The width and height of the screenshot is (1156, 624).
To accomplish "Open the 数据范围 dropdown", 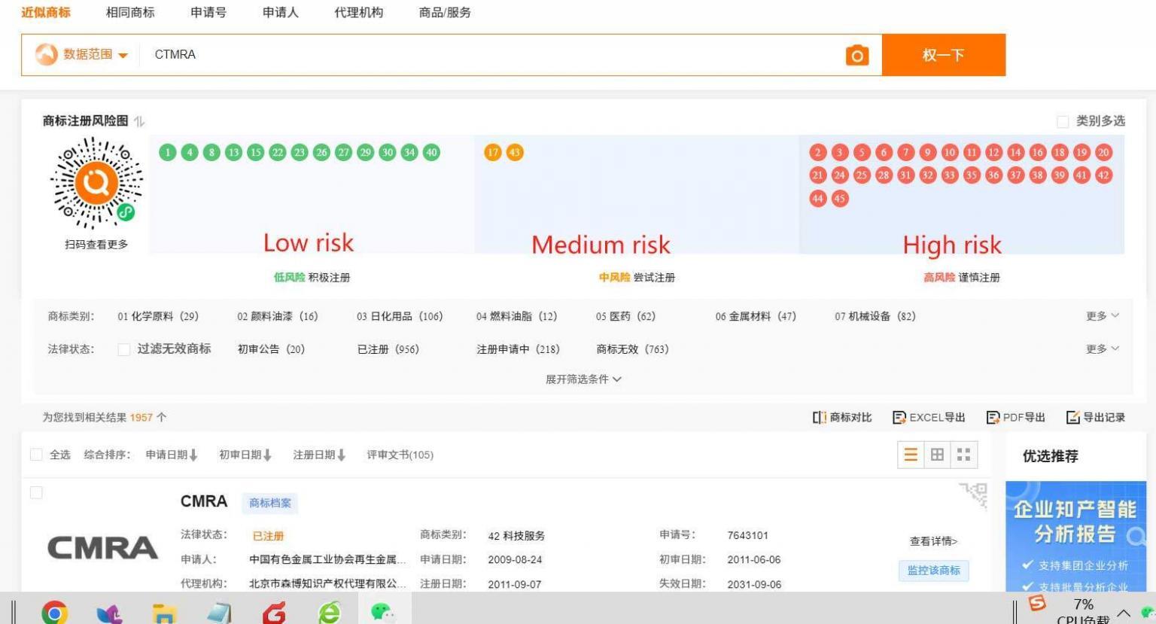I will point(82,54).
